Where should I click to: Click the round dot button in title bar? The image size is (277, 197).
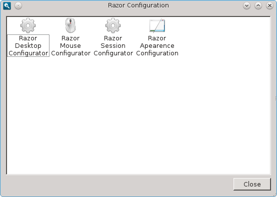[x=18, y=6]
